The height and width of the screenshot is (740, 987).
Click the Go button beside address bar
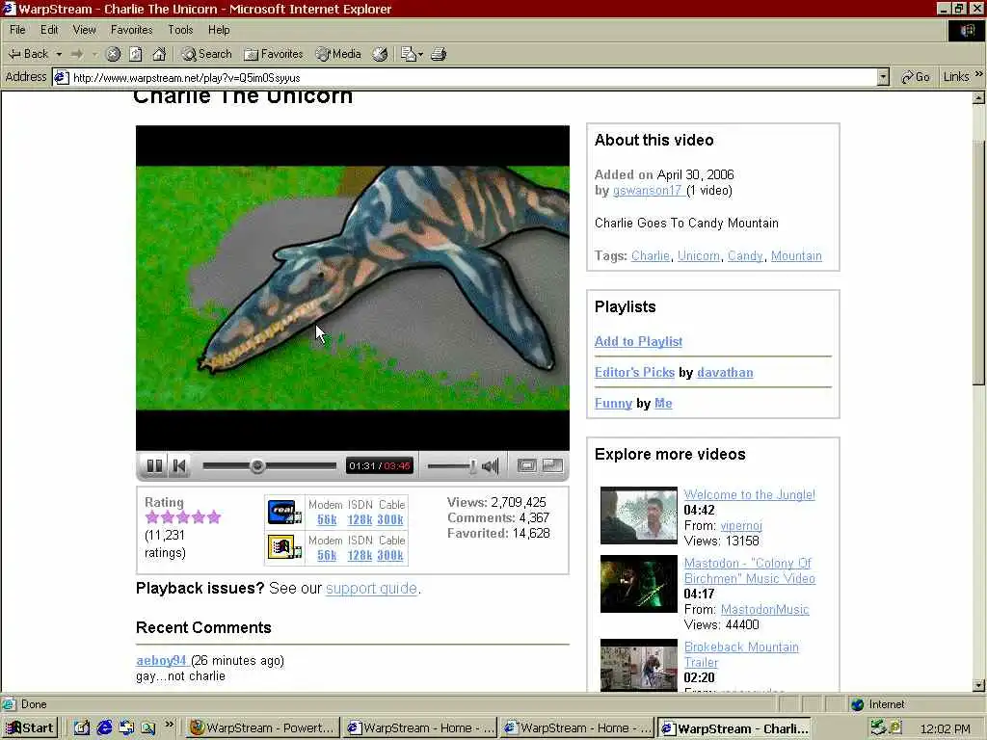click(916, 77)
